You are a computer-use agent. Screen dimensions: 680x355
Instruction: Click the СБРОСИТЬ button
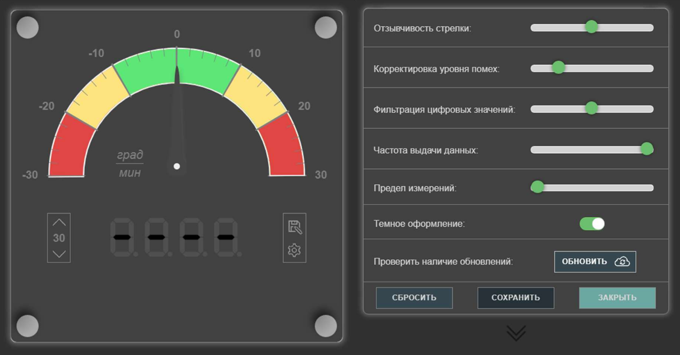(x=414, y=298)
